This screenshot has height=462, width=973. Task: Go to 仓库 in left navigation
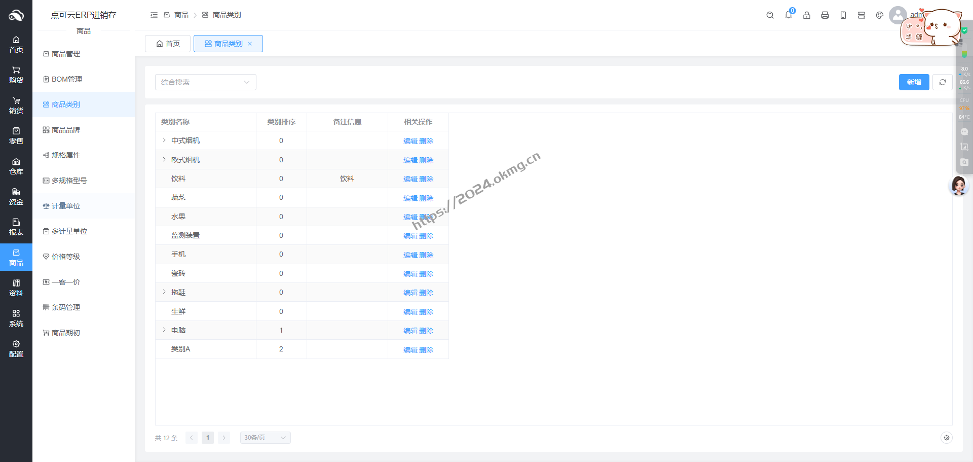[x=16, y=166]
